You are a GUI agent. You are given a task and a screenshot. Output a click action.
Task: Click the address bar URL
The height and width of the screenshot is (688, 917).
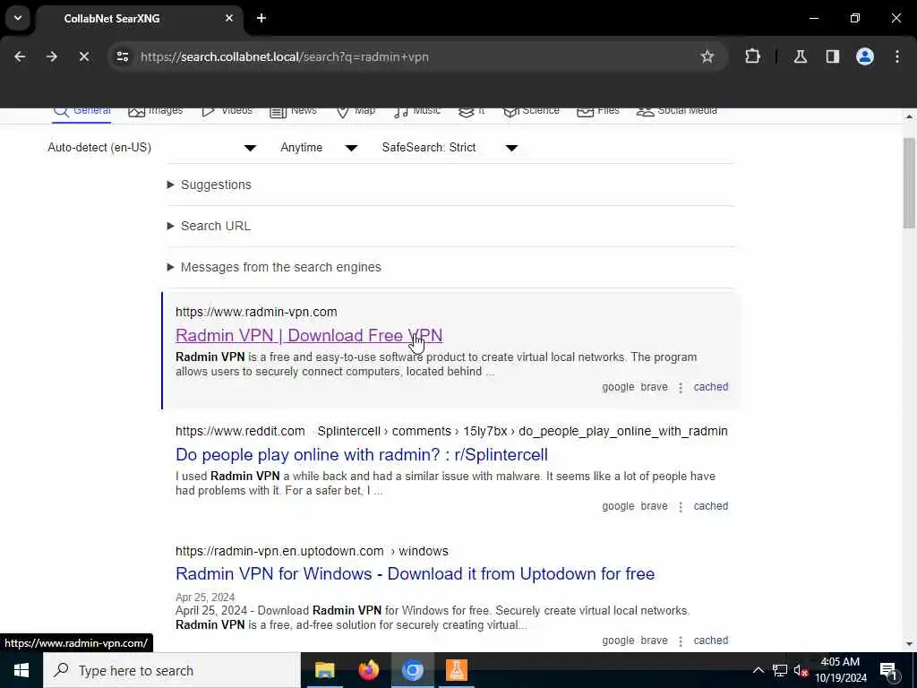tap(284, 56)
